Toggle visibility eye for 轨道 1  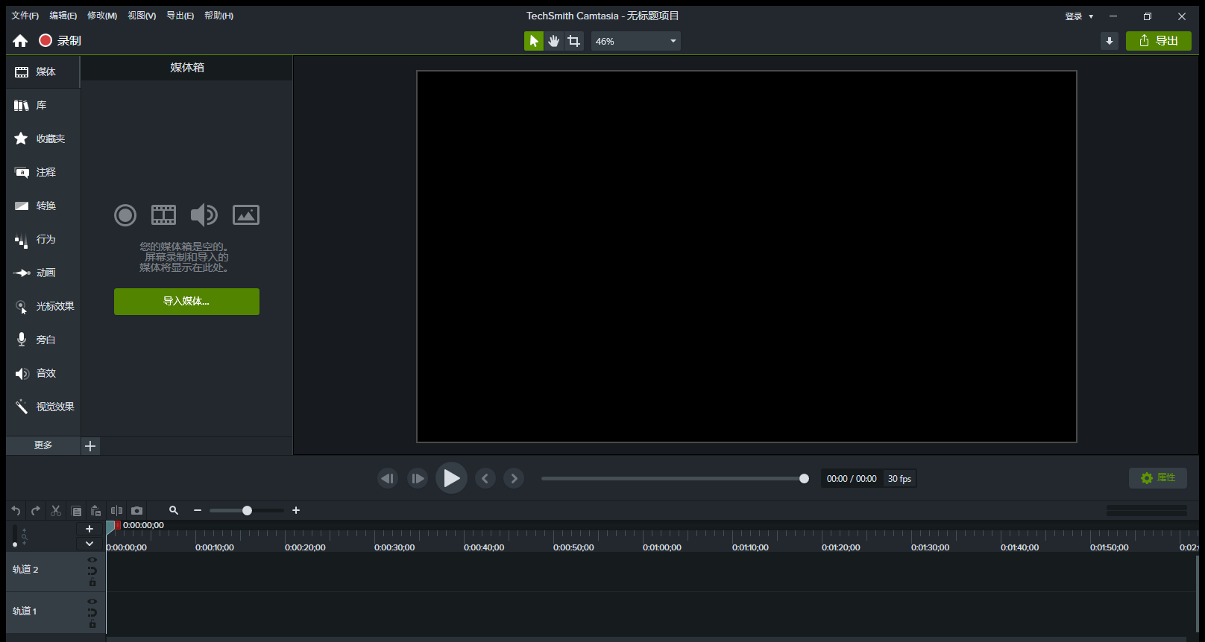tap(92, 601)
